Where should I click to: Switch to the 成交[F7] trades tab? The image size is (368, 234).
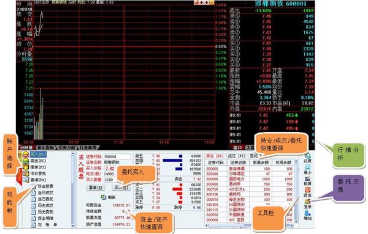coord(237,156)
